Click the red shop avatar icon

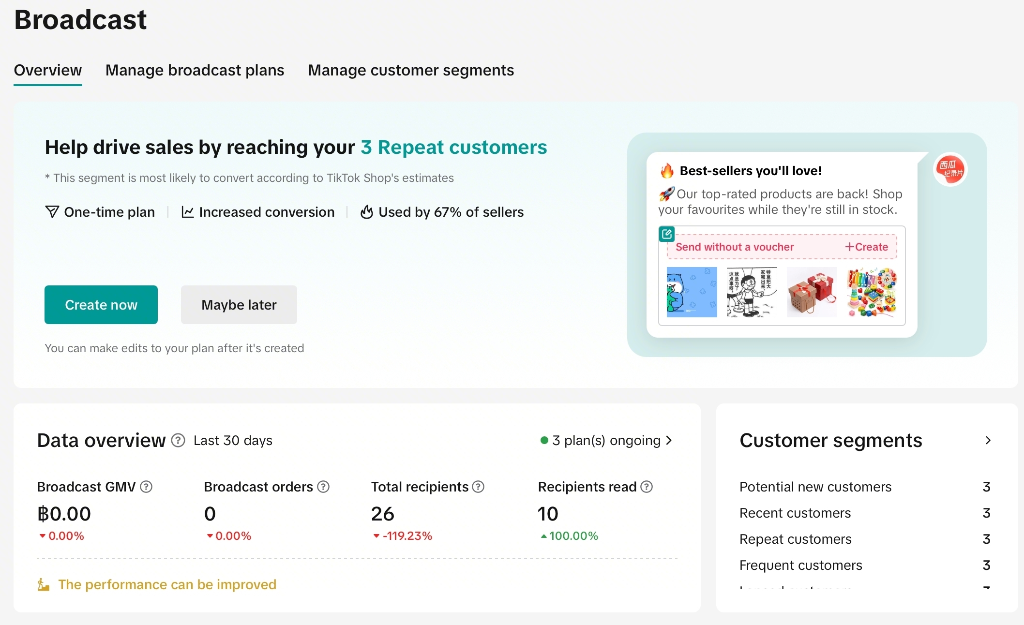tap(950, 170)
